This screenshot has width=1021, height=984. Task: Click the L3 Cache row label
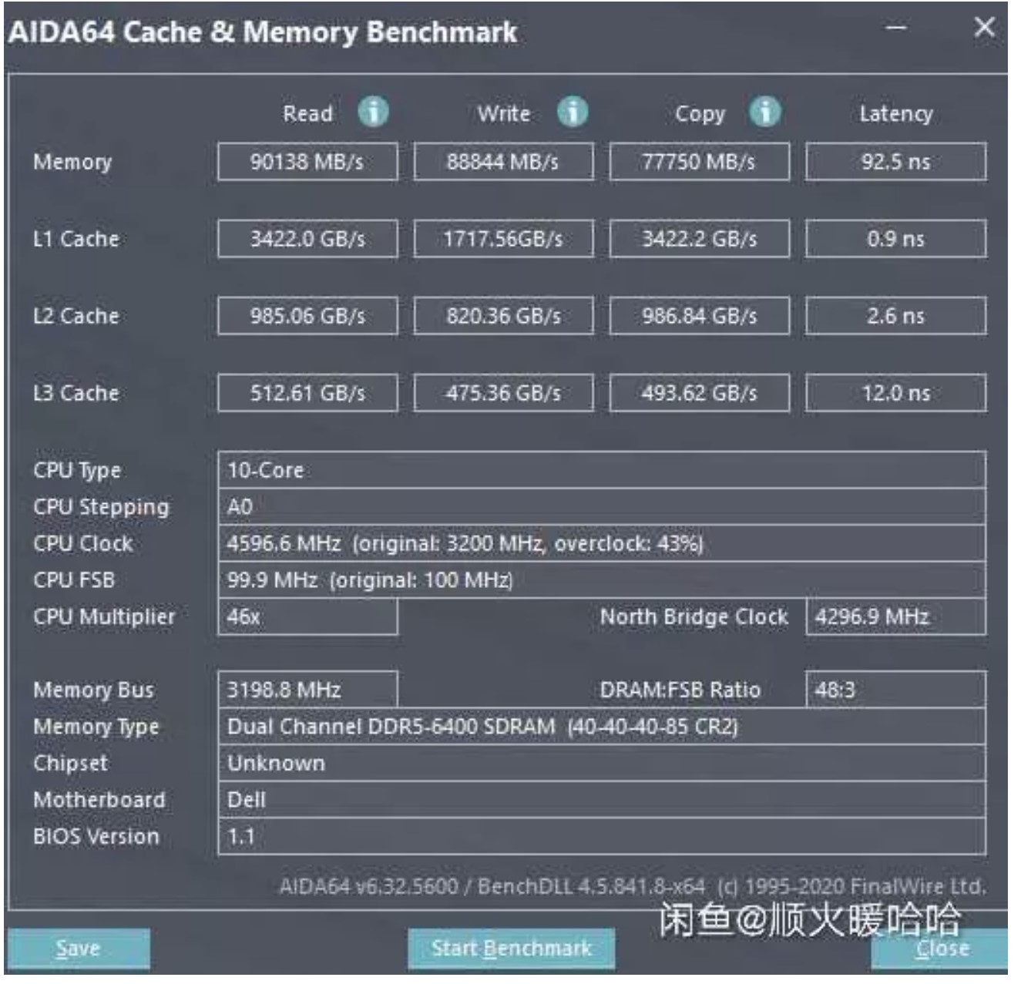click(76, 393)
